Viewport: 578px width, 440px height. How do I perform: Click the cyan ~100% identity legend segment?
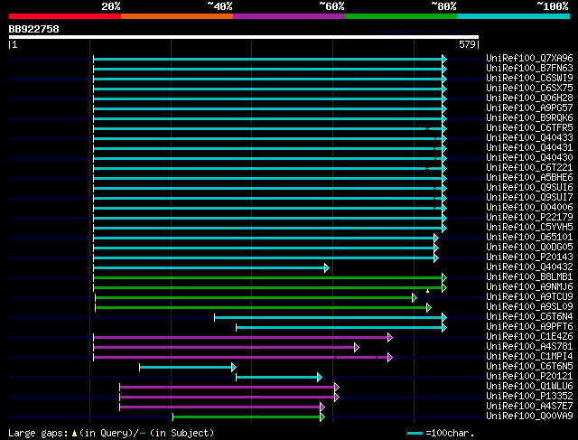point(514,16)
